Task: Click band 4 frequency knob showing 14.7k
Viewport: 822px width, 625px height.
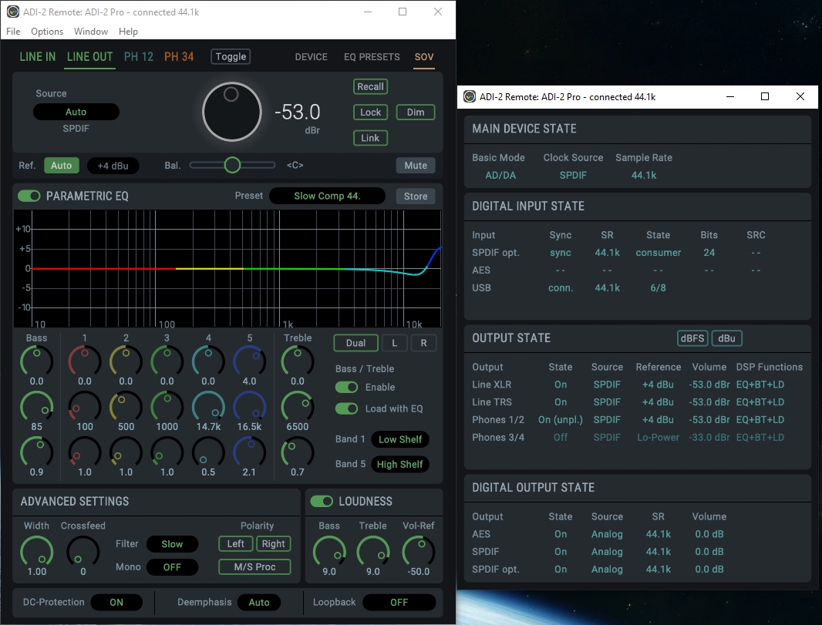Action: point(208,406)
